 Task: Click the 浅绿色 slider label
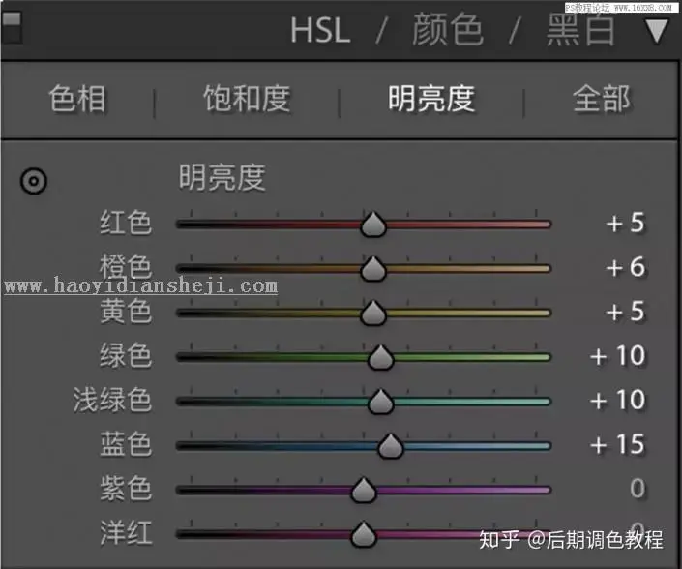click(112, 400)
